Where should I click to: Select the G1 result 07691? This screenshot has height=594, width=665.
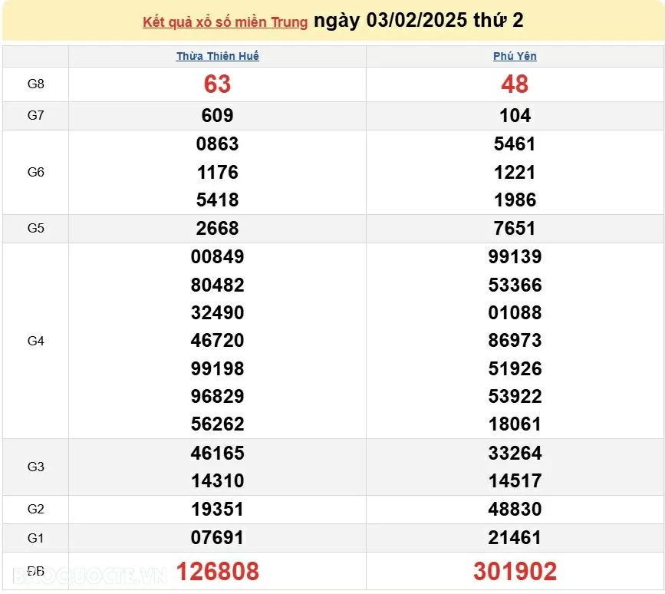click(x=217, y=537)
